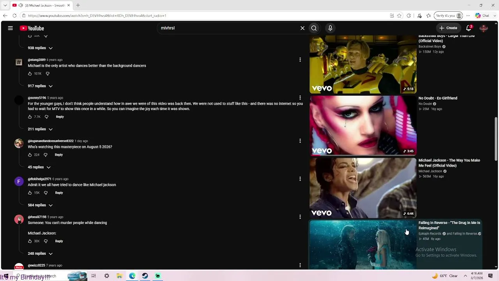Image resolution: width=499 pixels, height=281 pixels.
Task: Open action menu for @fonsiii7198 comment
Action: pyautogui.click(x=300, y=217)
